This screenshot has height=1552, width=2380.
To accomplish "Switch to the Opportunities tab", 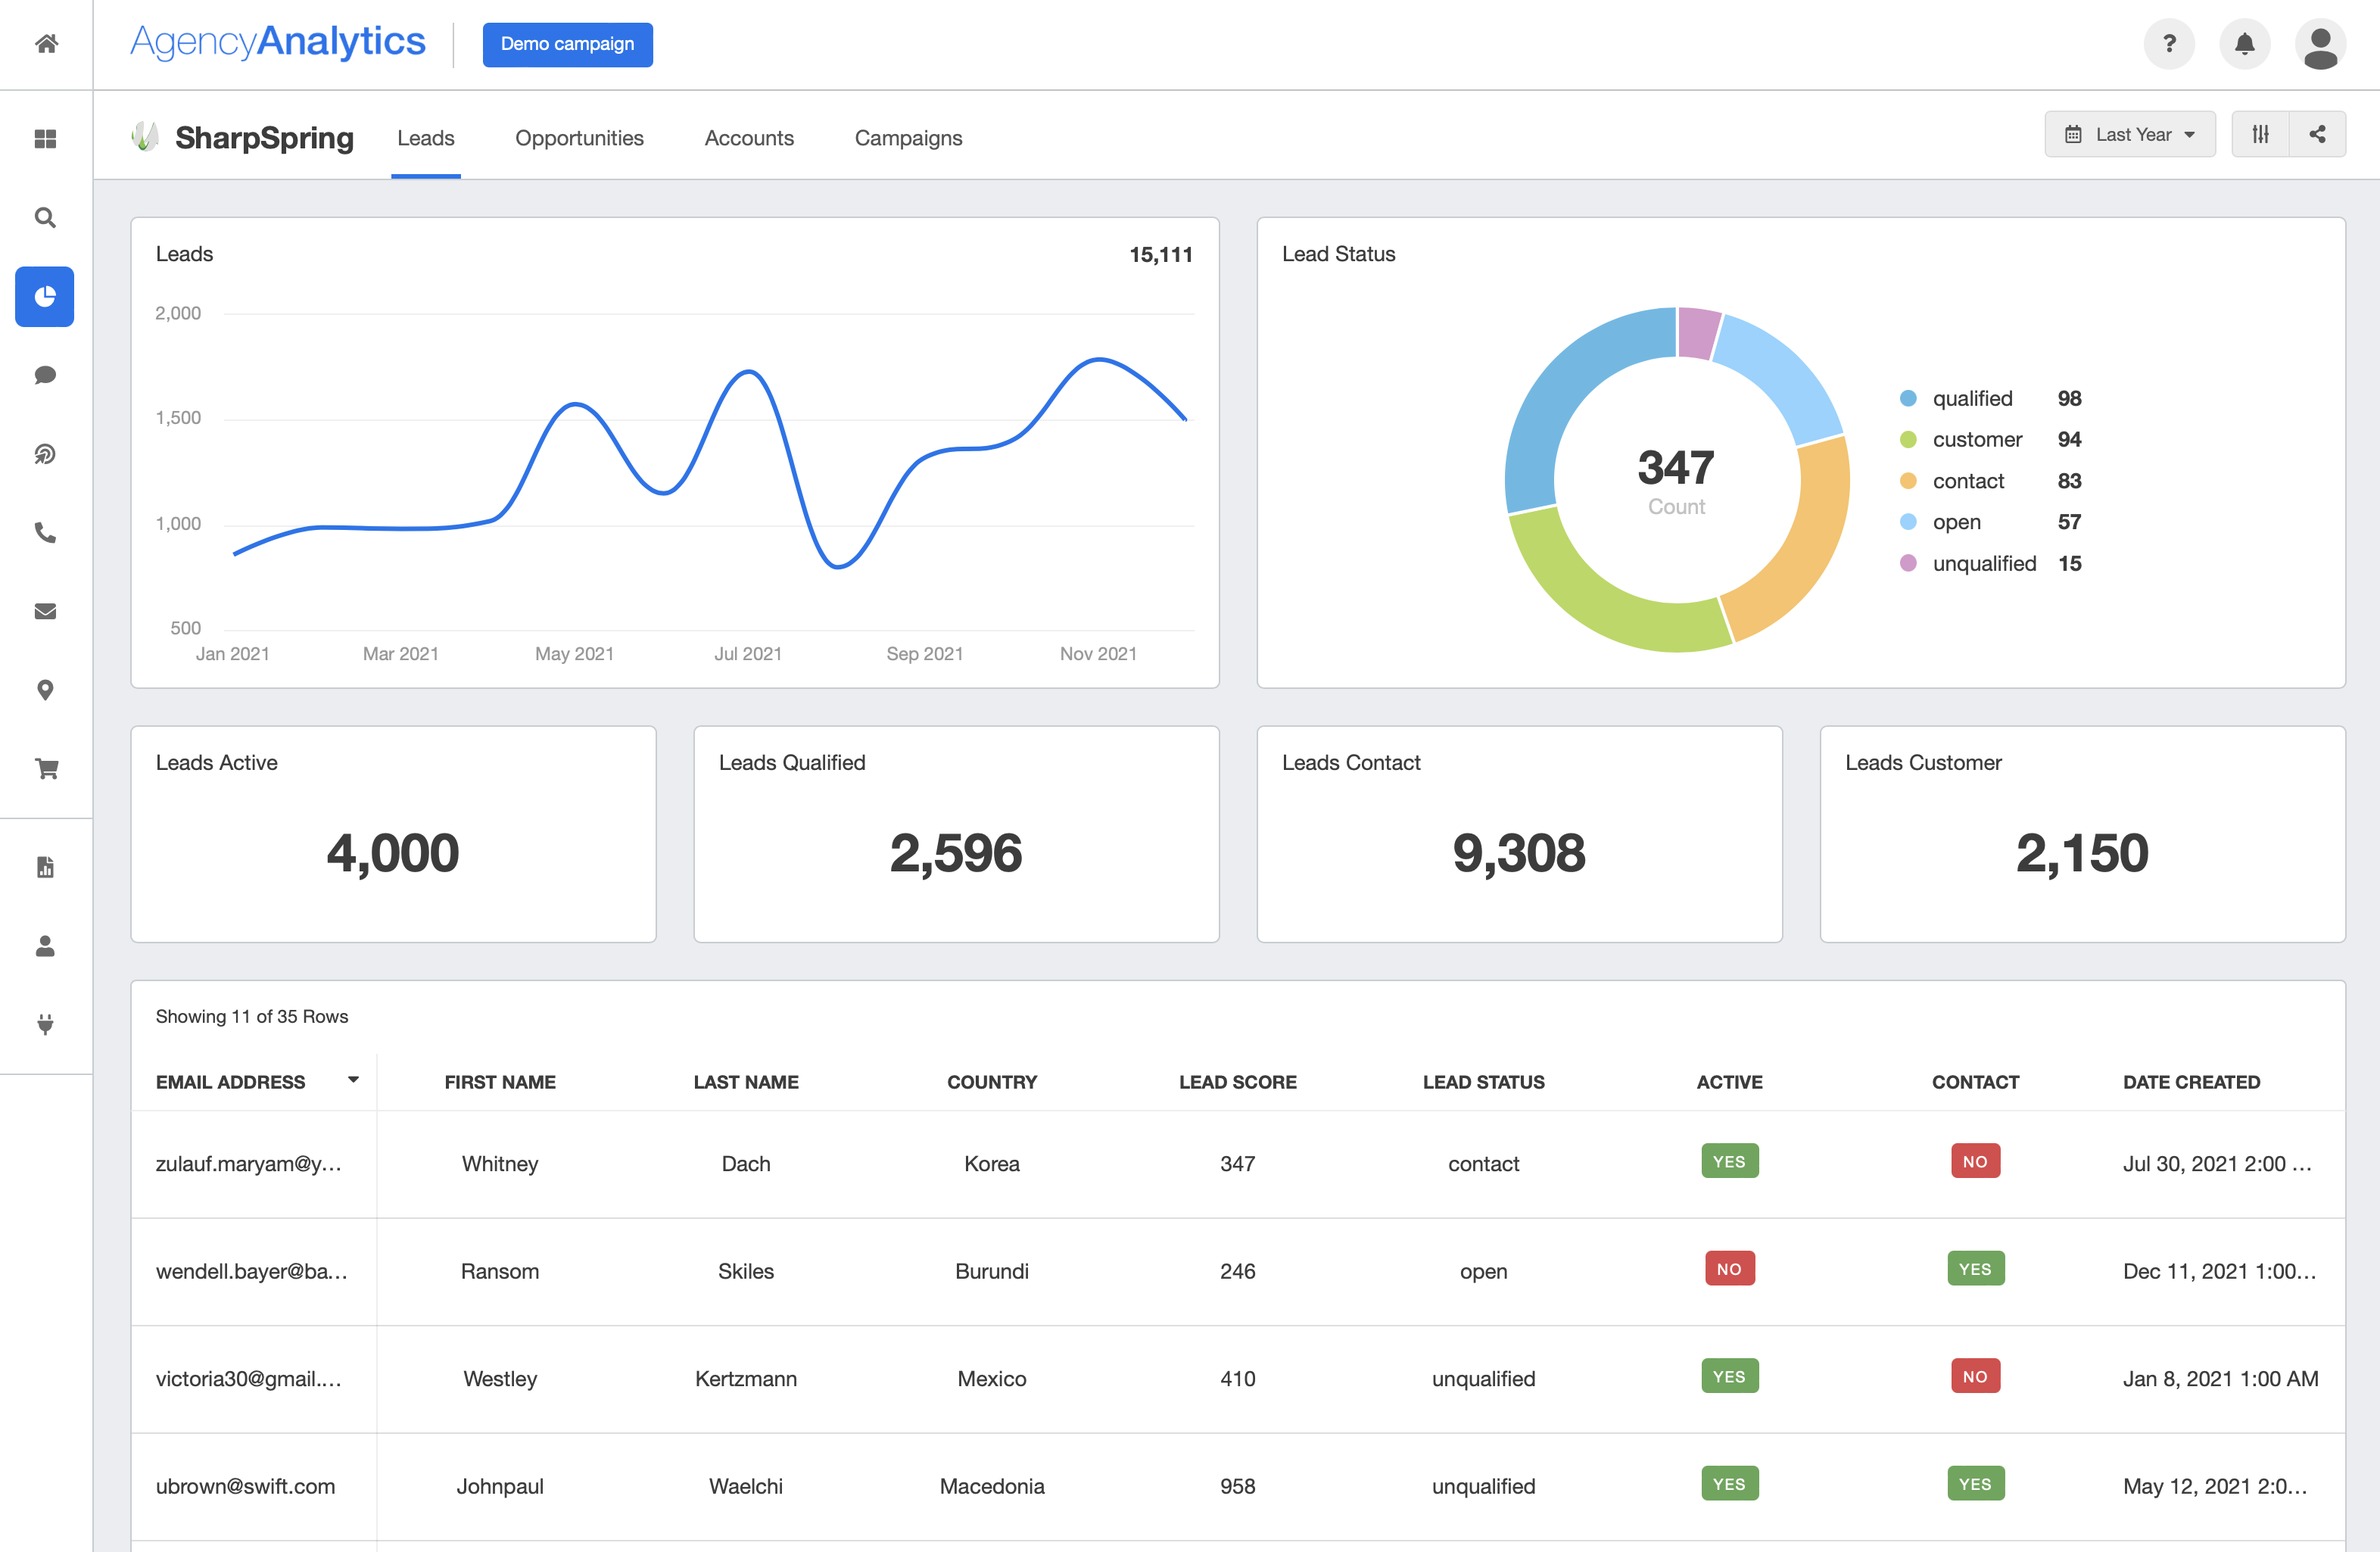I will pos(579,138).
